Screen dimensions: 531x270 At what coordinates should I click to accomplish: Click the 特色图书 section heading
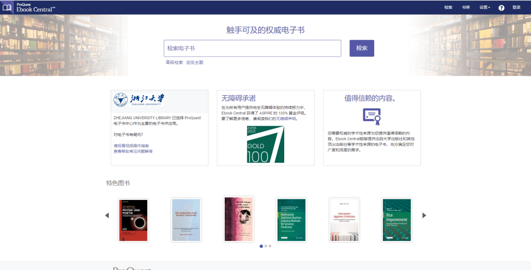click(118, 183)
